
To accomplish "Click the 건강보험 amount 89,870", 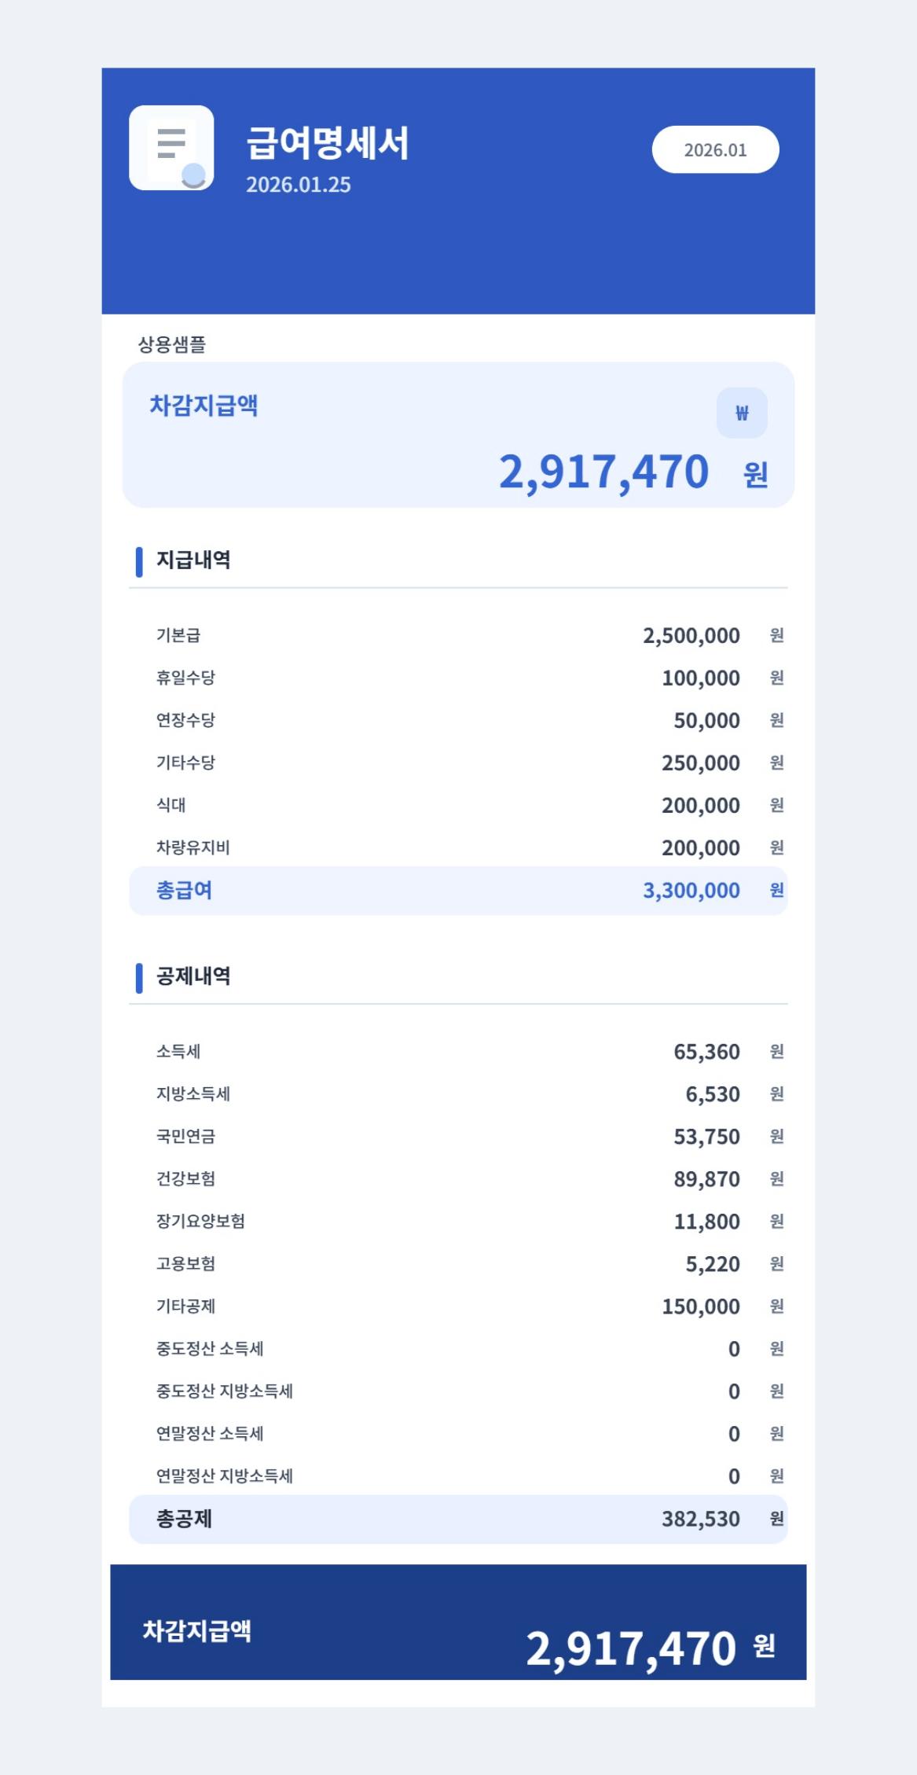I will coord(706,1179).
